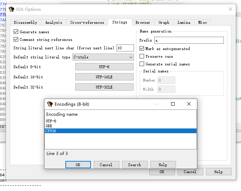
Task: Switch to the Disassembly tab
Action: [26, 22]
